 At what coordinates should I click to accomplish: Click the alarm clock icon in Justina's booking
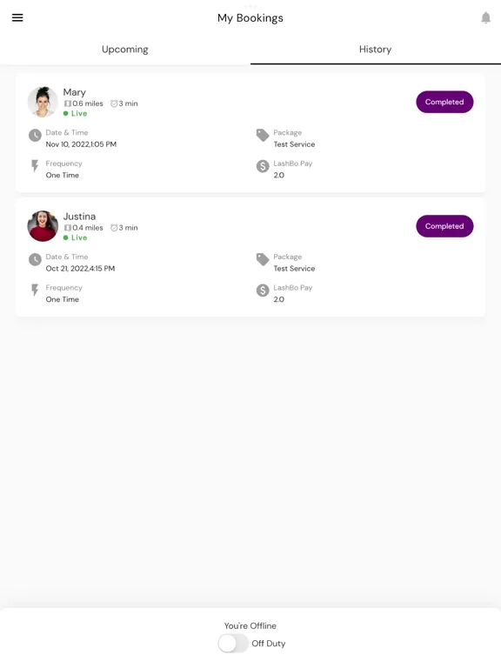point(114,228)
